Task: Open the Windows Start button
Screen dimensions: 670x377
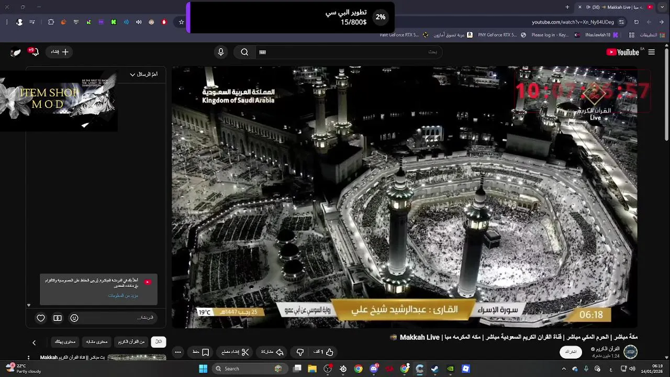Action: click(x=203, y=369)
